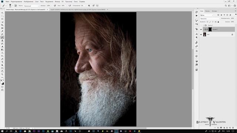This screenshot has width=237, height=133.
Task: Select the Lasso tool
Action: (x=2, y=19)
